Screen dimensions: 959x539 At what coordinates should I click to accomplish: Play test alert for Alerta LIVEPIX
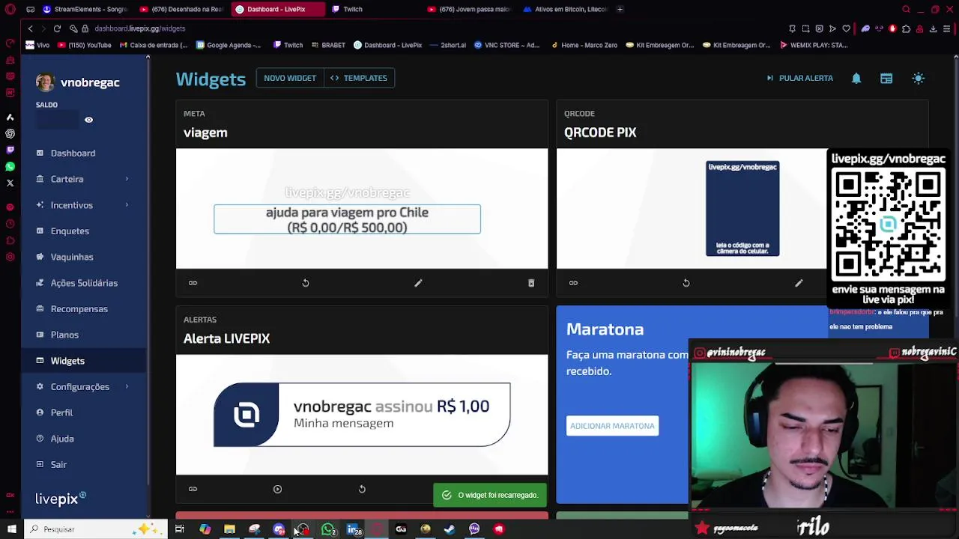pyautogui.click(x=277, y=489)
